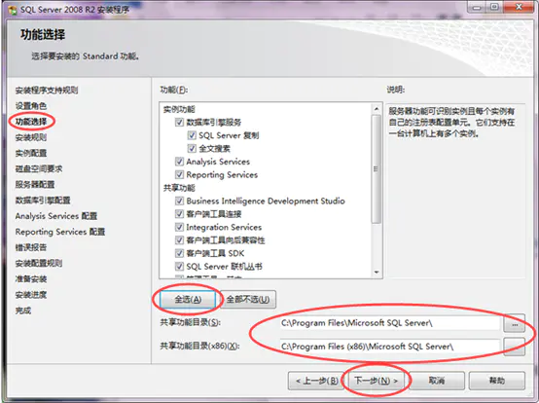
Task: Click the 共享功能目录(S) path input field
Action: [390, 323]
